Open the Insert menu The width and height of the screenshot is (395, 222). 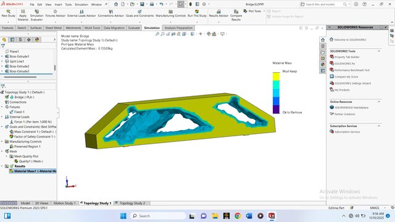(x=58, y=4)
